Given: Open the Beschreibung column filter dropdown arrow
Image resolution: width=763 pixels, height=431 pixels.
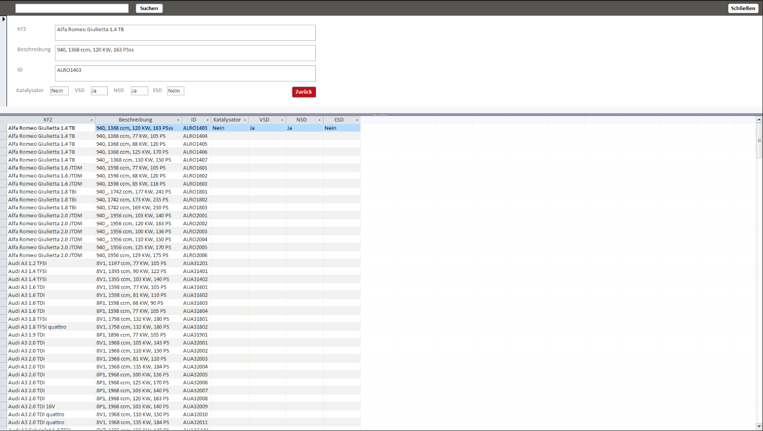Looking at the screenshot, I should point(178,120).
